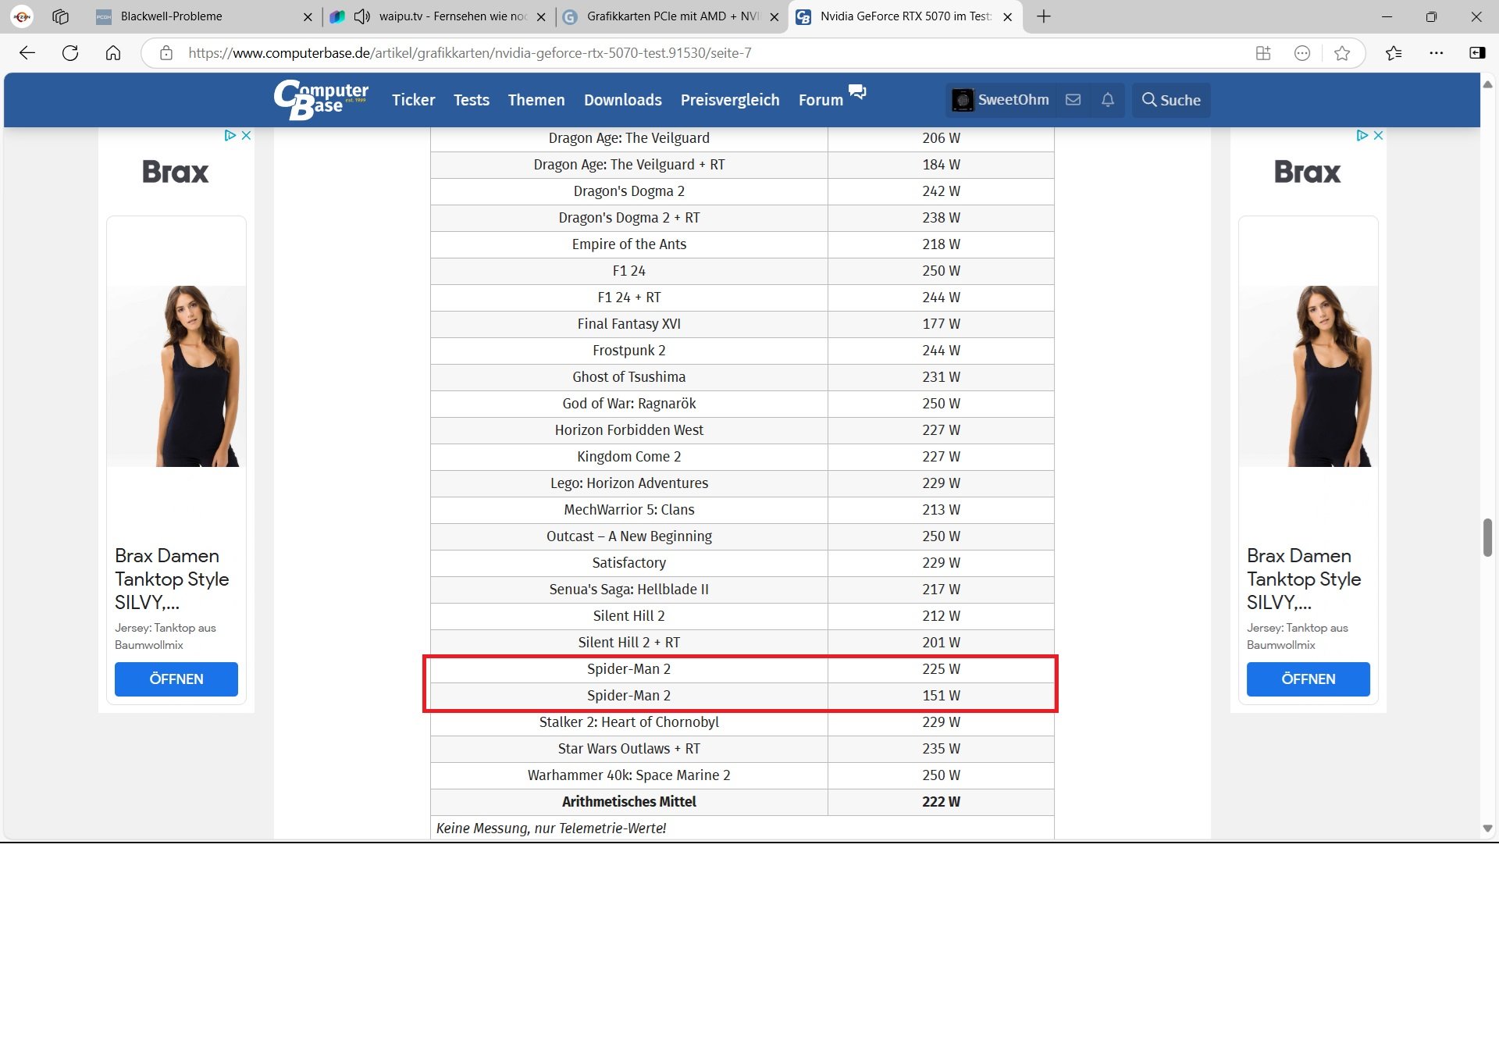
Task: Open ComputerBase messages envelope icon
Action: point(1074,100)
